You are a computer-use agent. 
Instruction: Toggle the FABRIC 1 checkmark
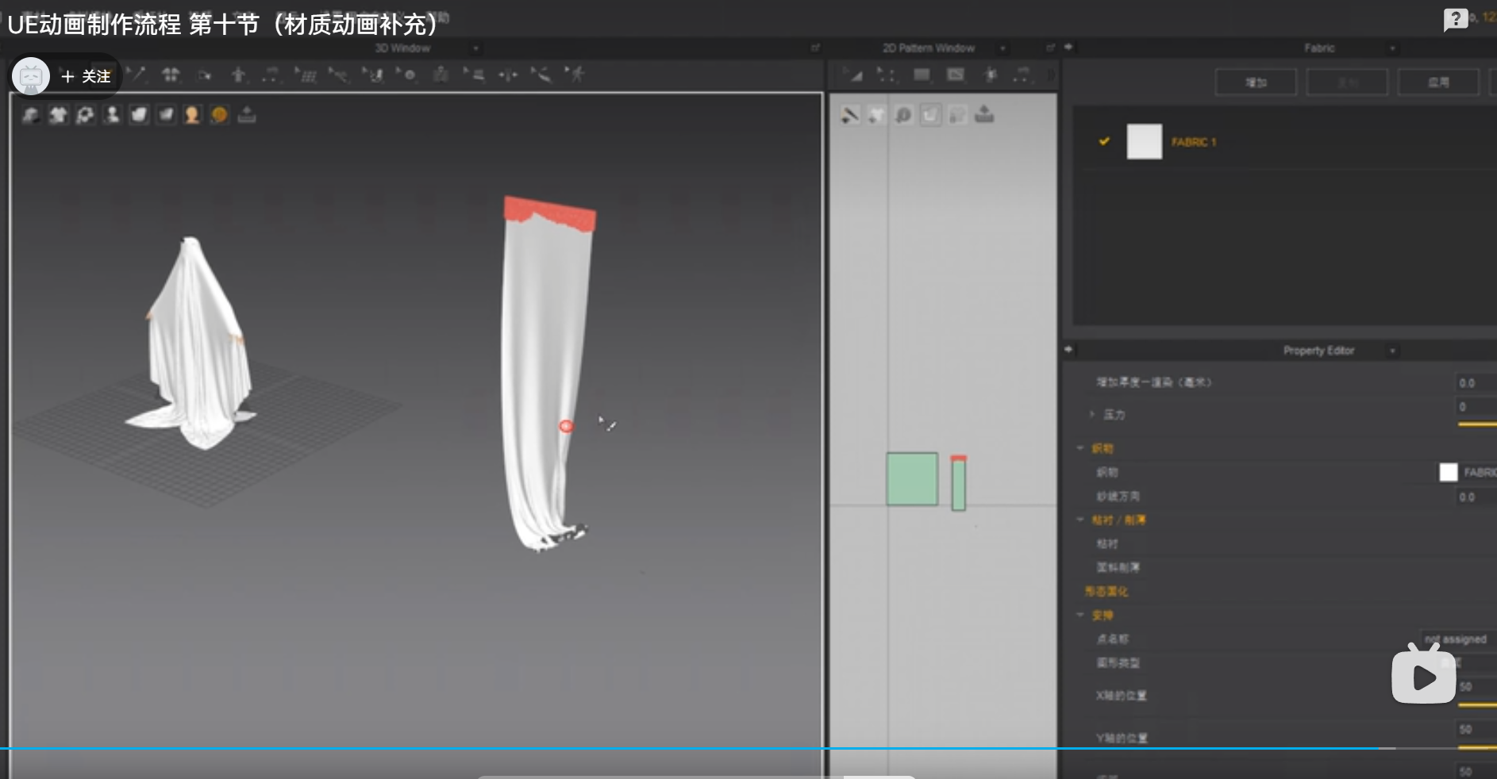(1104, 141)
